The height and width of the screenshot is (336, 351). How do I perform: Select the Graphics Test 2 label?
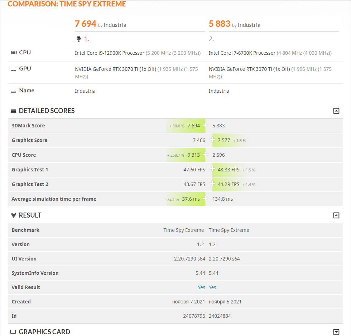[30, 184]
